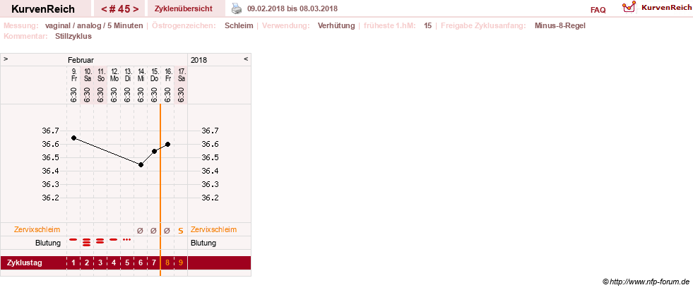Click the Zyklustag row label
Image resolution: width=693 pixels, height=290 pixels.
[x=25, y=263]
